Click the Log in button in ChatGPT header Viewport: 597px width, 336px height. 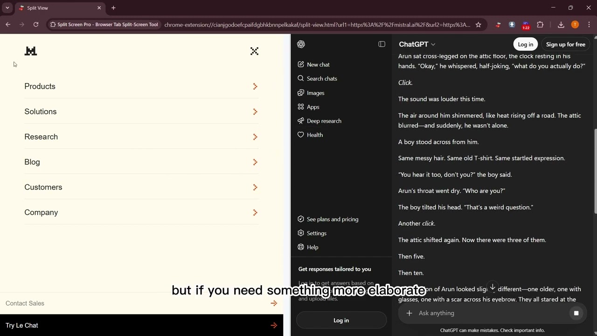pyautogui.click(x=525, y=44)
